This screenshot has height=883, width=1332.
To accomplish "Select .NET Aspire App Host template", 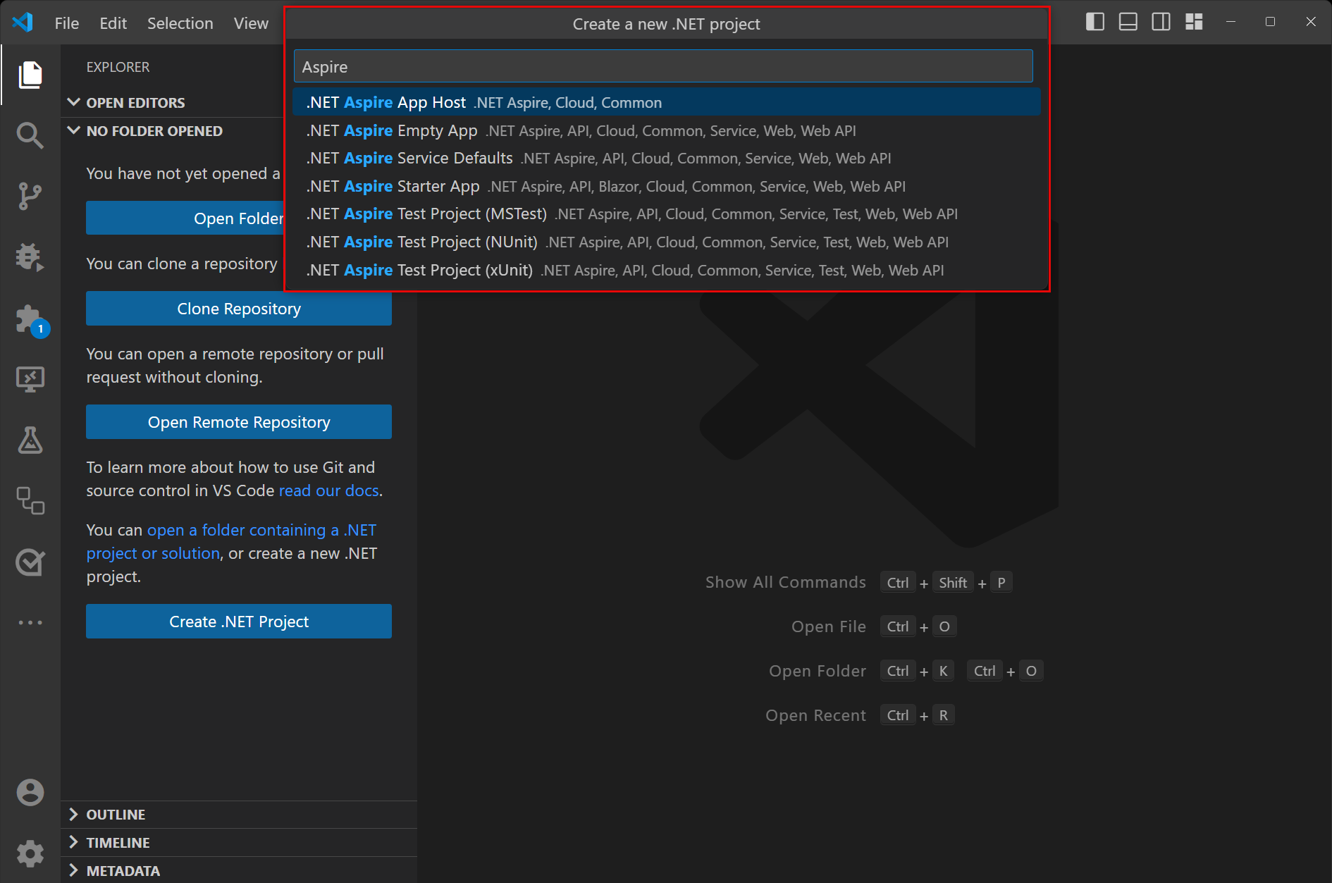I will pyautogui.click(x=667, y=102).
